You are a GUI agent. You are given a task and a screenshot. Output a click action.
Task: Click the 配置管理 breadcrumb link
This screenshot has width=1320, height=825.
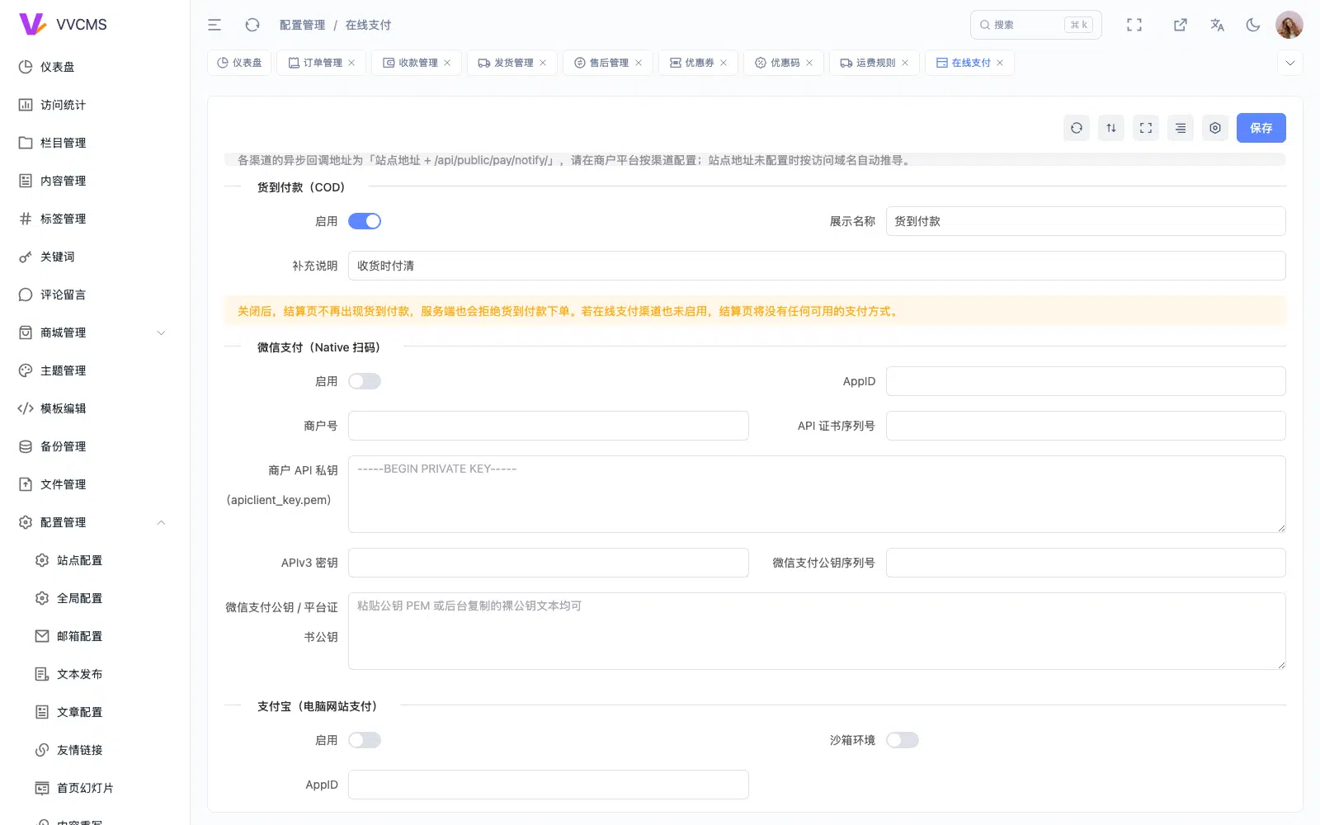(x=302, y=25)
